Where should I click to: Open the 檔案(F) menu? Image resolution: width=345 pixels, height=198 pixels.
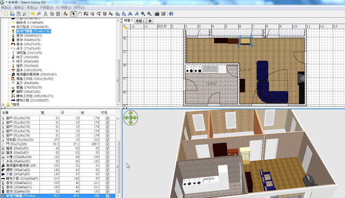[x=6, y=8]
